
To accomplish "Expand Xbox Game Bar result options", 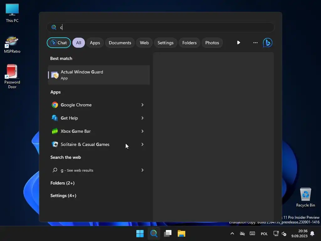I will (x=143, y=131).
